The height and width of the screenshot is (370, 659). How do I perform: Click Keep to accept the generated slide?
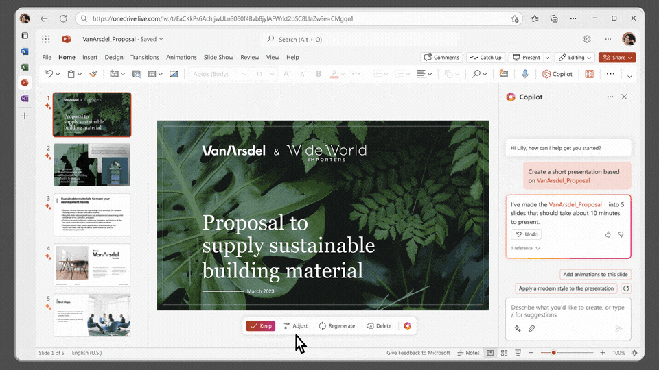click(x=260, y=326)
